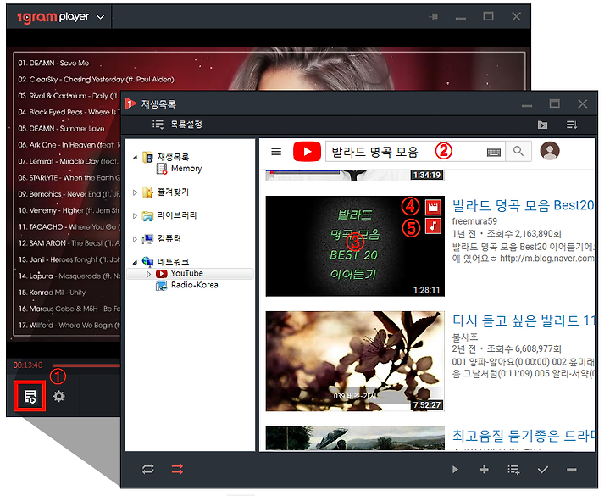Click track text '15. Konrad Mil - Unity'
This screenshot has width=610, height=496.
pos(53,293)
